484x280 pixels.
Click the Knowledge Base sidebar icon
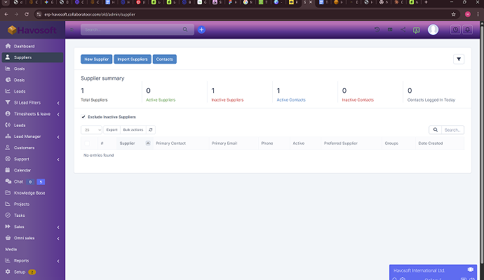coord(8,192)
